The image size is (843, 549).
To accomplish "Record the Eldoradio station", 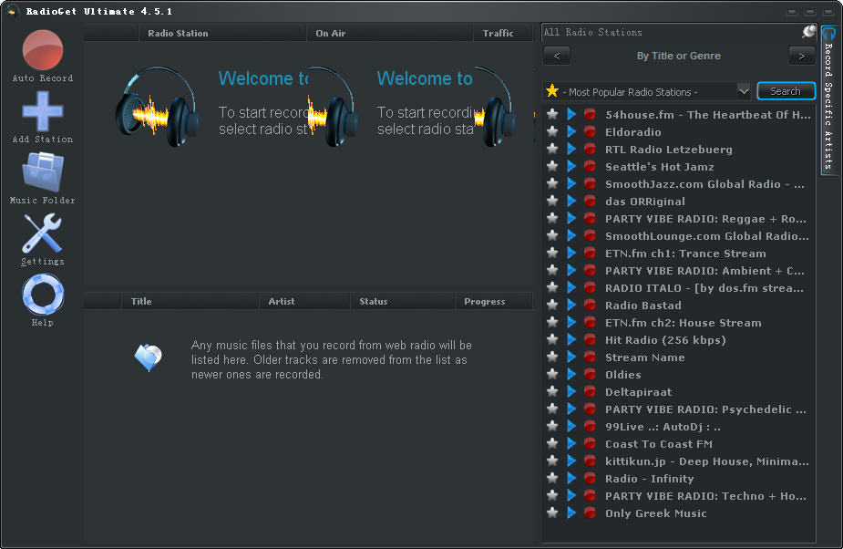I will click(590, 131).
